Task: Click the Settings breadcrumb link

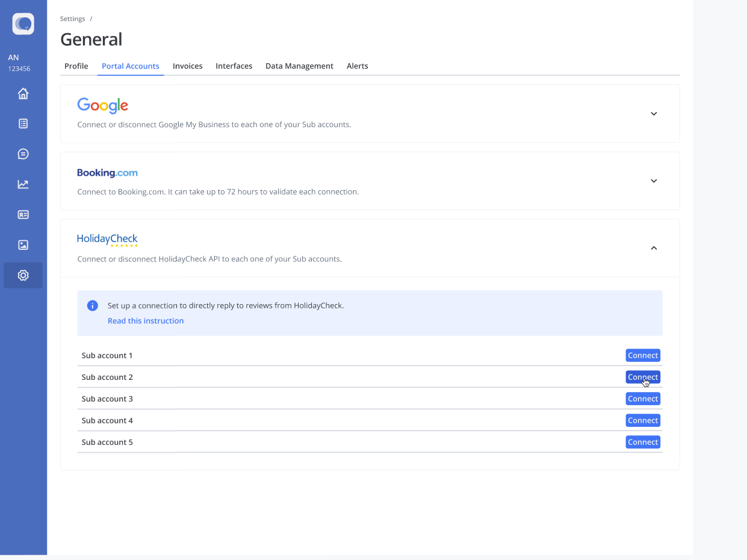Action: point(72,19)
